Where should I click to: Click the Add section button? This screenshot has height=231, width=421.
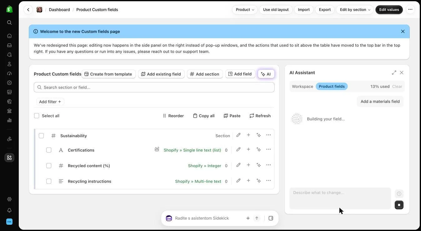click(205, 74)
